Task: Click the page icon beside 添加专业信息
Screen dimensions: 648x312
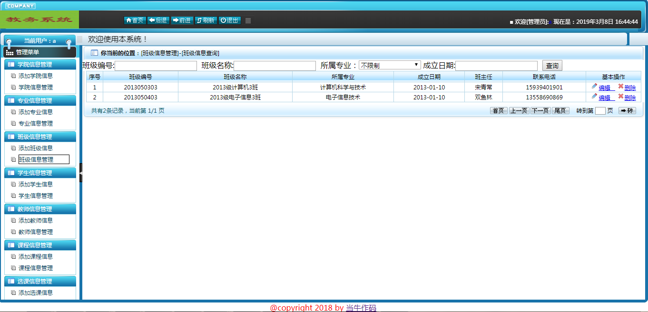Action: [x=13, y=112]
